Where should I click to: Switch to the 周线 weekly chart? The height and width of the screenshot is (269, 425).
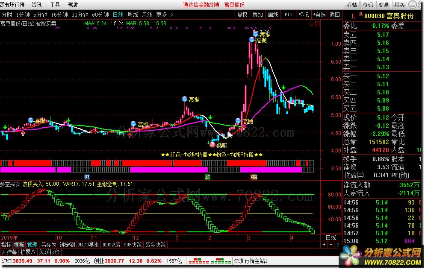pyautogui.click(x=133, y=15)
